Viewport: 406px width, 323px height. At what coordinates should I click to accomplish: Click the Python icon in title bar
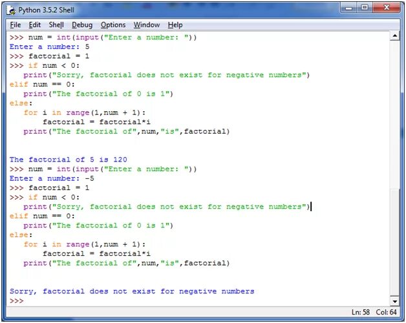tap(11, 10)
